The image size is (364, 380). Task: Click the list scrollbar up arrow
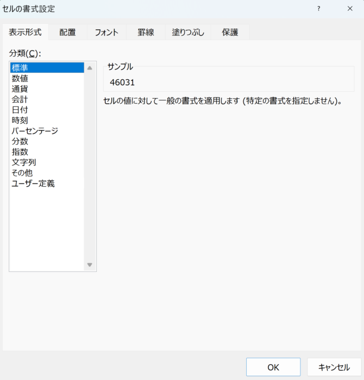coord(90,68)
